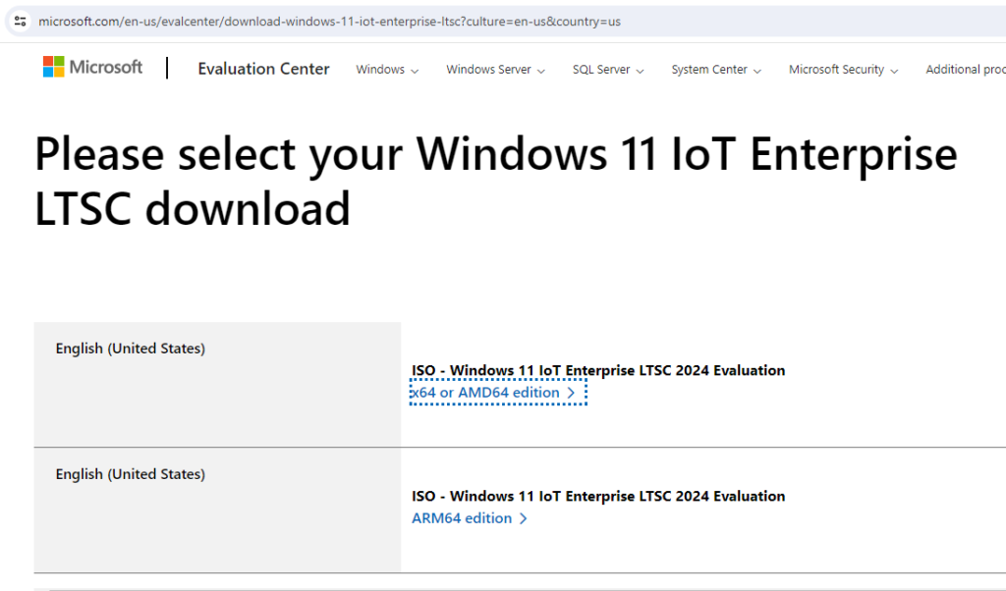Open the Additional products menu

click(965, 70)
